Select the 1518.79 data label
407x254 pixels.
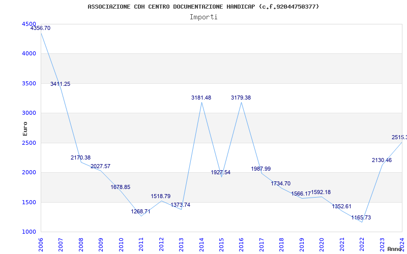[161, 196]
